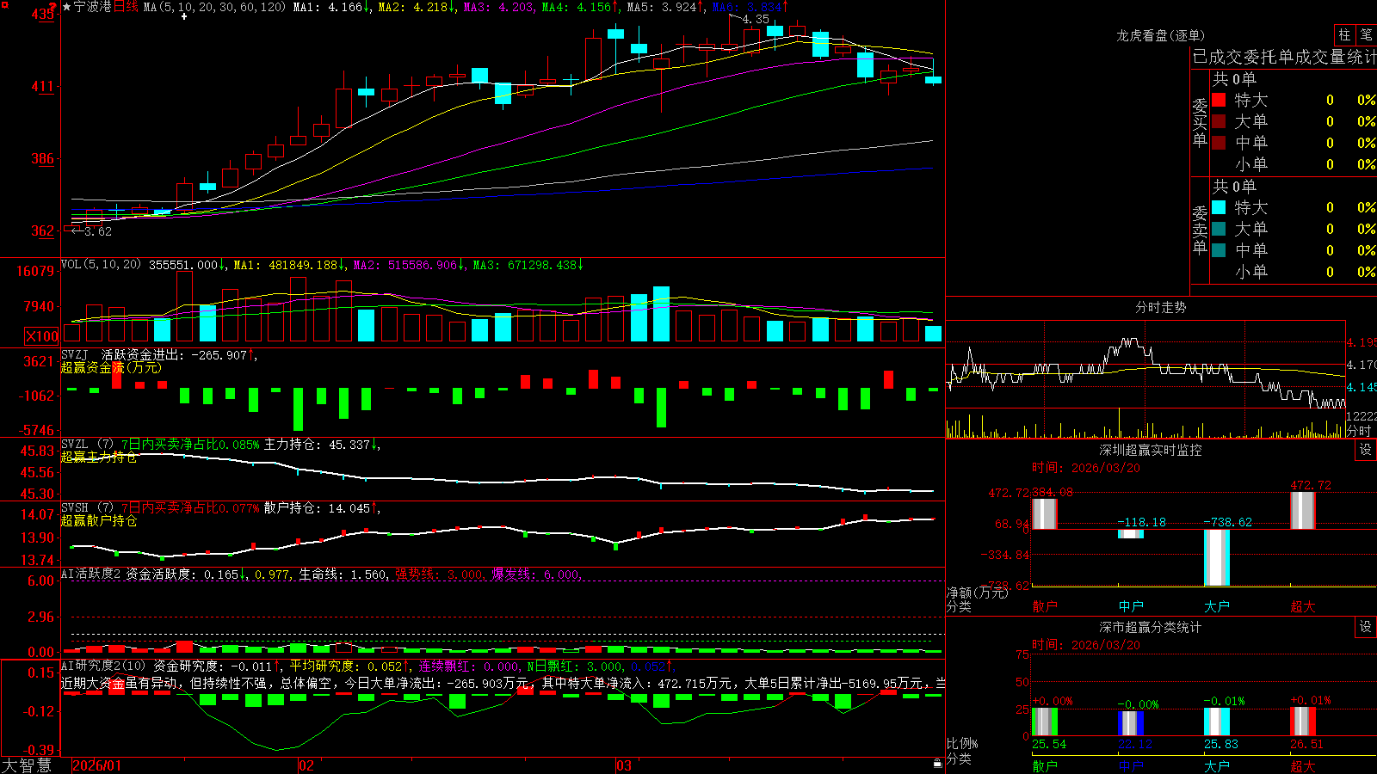Click the 龙虎看盘(逐单) panel title
1377x774 pixels.
pos(1160,35)
